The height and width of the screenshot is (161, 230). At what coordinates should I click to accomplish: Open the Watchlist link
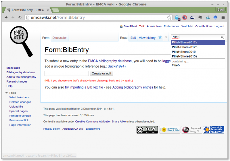(187, 26)
